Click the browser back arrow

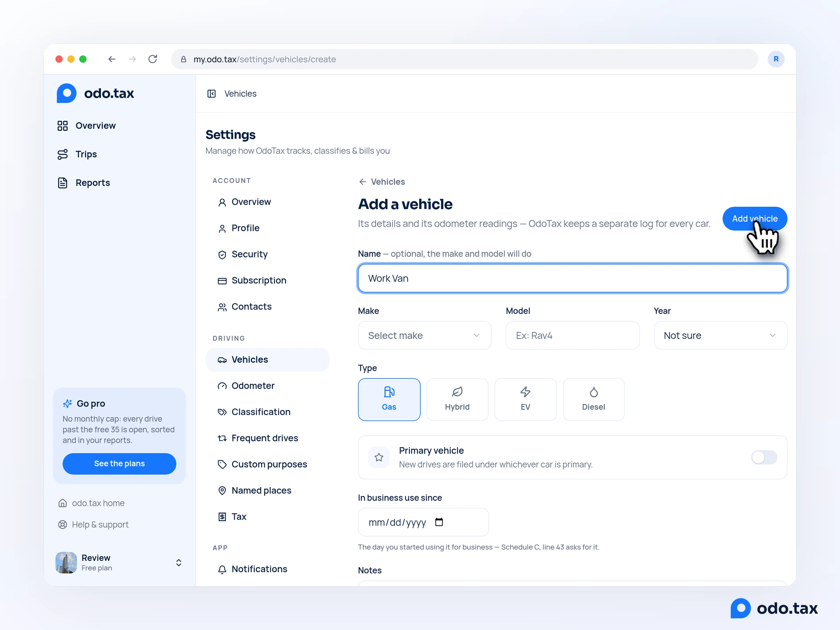click(112, 59)
